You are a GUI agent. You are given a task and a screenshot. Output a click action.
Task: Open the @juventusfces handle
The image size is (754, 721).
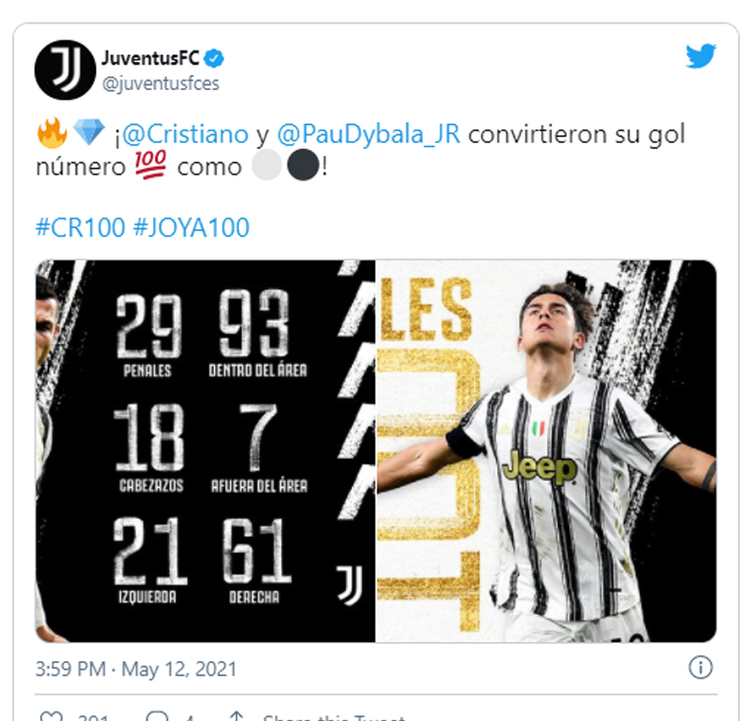coord(161,84)
